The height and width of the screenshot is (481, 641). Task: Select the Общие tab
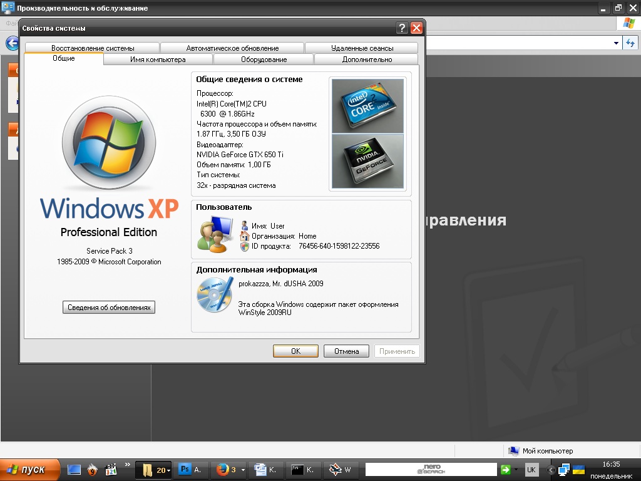pos(64,58)
